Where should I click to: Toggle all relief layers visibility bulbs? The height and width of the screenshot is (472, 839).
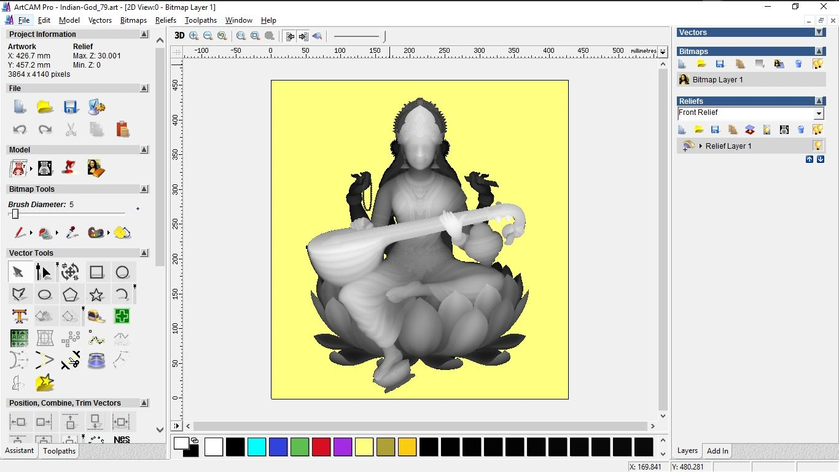click(x=818, y=130)
